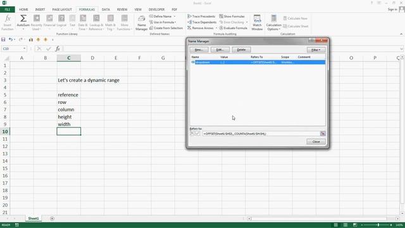Add a new sheet with plus icon
405x228 pixels.
click(x=52, y=218)
